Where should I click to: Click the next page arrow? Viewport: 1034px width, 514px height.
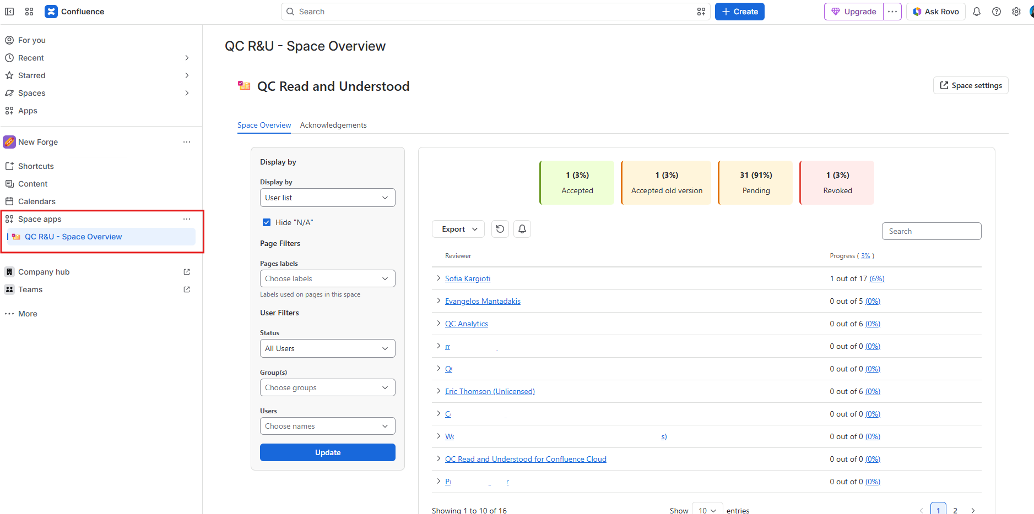coord(973,510)
